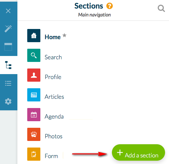Click the orange help question mark icon
The width and height of the screenshot is (169, 164).
click(109, 6)
